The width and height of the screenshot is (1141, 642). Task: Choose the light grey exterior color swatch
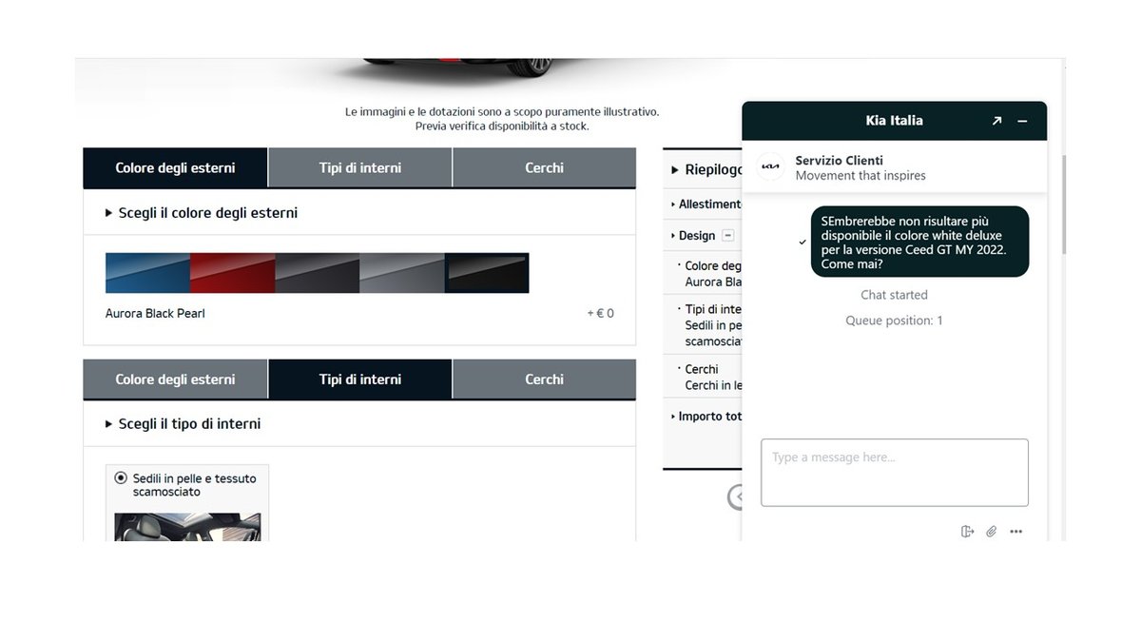(402, 273)
